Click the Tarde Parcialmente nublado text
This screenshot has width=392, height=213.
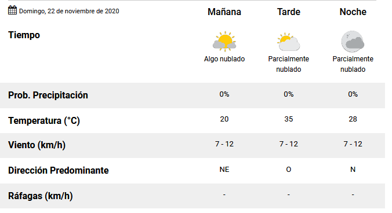[x=289, y=64]
